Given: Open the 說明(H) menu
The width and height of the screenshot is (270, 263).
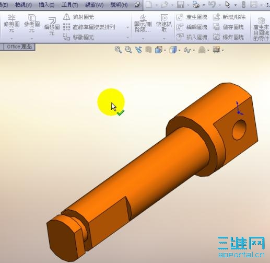Looking at the screenshot, I should pyautogui.click(x=119, y=5).
